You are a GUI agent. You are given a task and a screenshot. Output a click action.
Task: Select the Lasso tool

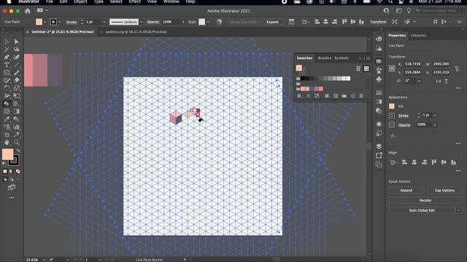pyautogui.click(x=17, y=49)
